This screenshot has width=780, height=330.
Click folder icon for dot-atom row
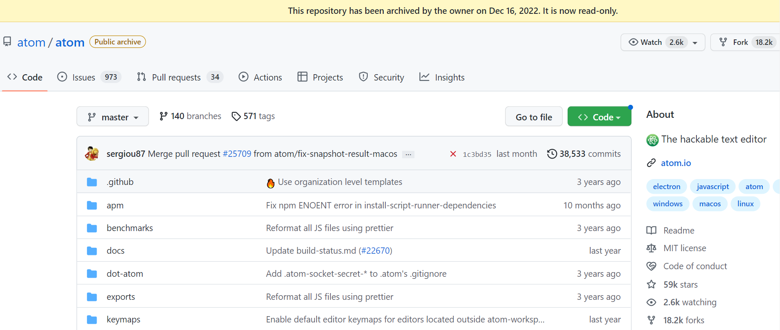[92, 274]
